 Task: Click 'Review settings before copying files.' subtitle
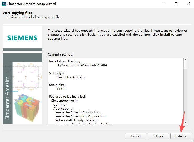click(34, 17)
